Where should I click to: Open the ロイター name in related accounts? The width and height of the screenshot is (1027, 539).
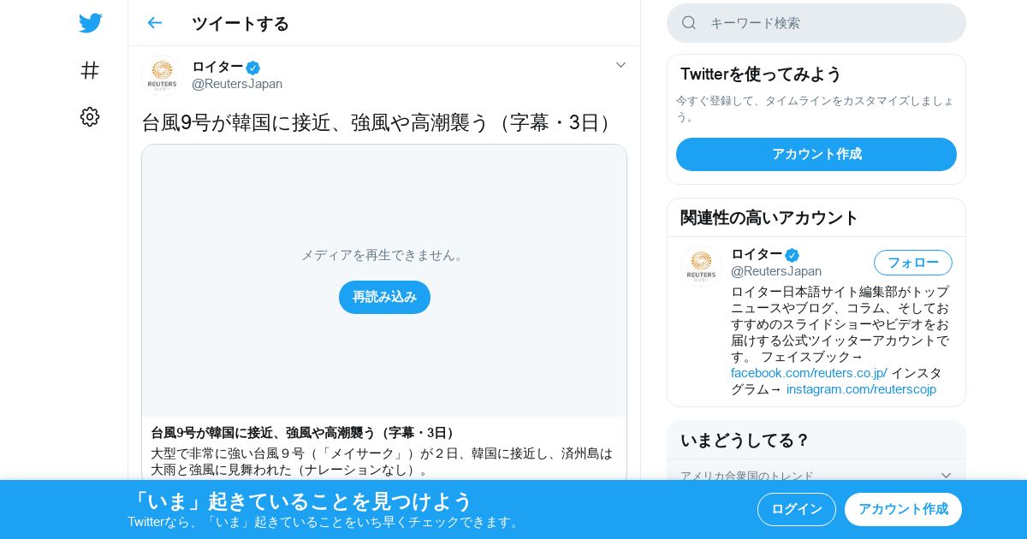point(757,254)
